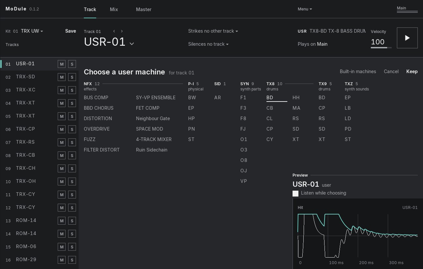The height and width of the screenshot is (269, 423).
Task: Save the current kit
Action: 70,31
